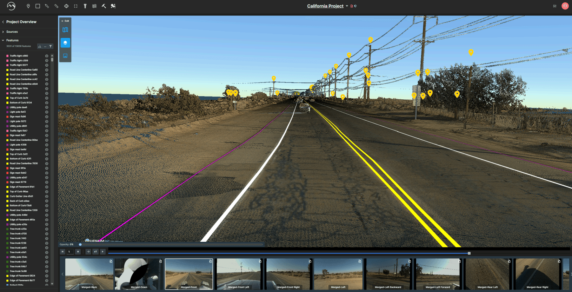This screenshot has height=292, width=572.
Task: Click the Exit button in the viewer
Action: [x=65, y=21]
